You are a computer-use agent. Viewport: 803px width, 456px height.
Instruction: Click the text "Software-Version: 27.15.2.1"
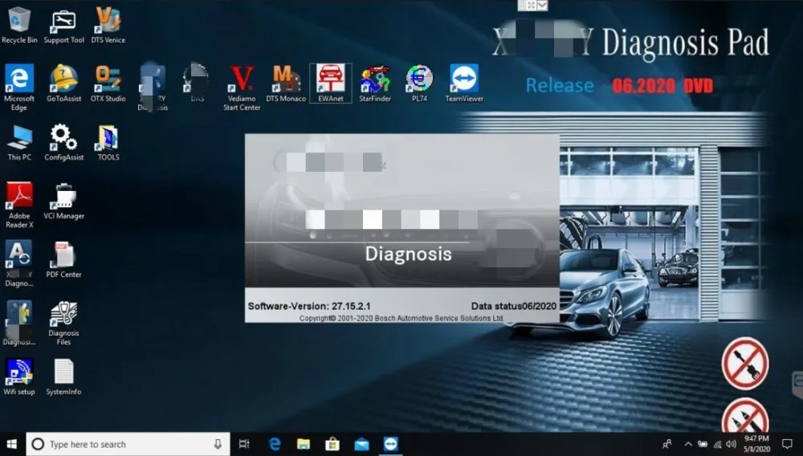309,306
